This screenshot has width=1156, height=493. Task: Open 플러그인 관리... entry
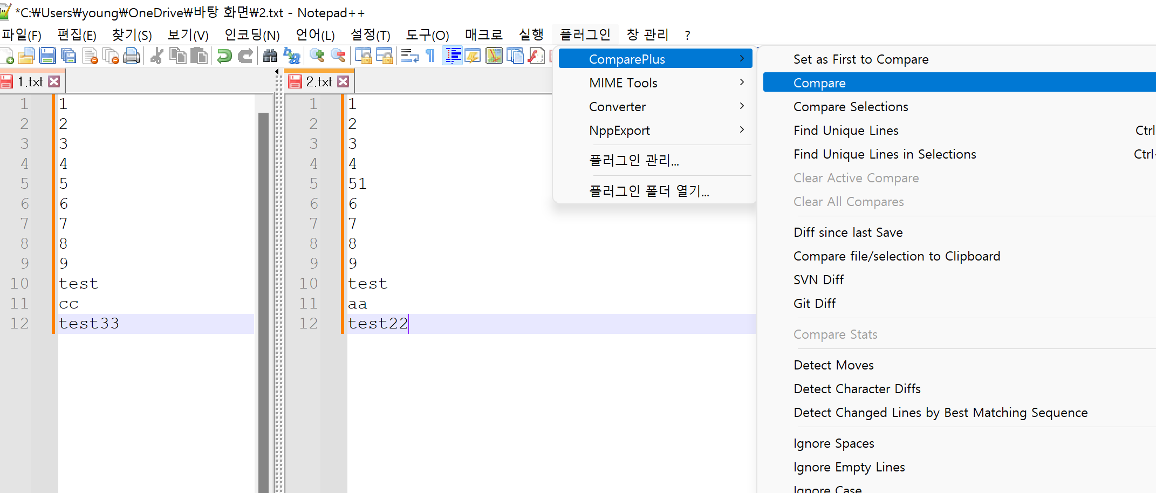[655, 160]
